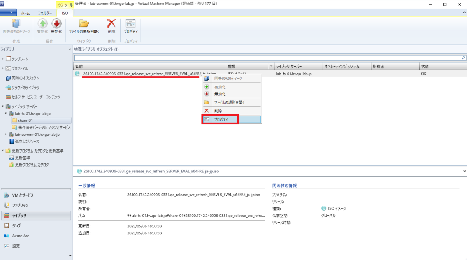Image resolution: width=467 pixels, height=260 pixels.
Task: Click the 2025/05/06 更新日 value
Action: tap(144, 226)
